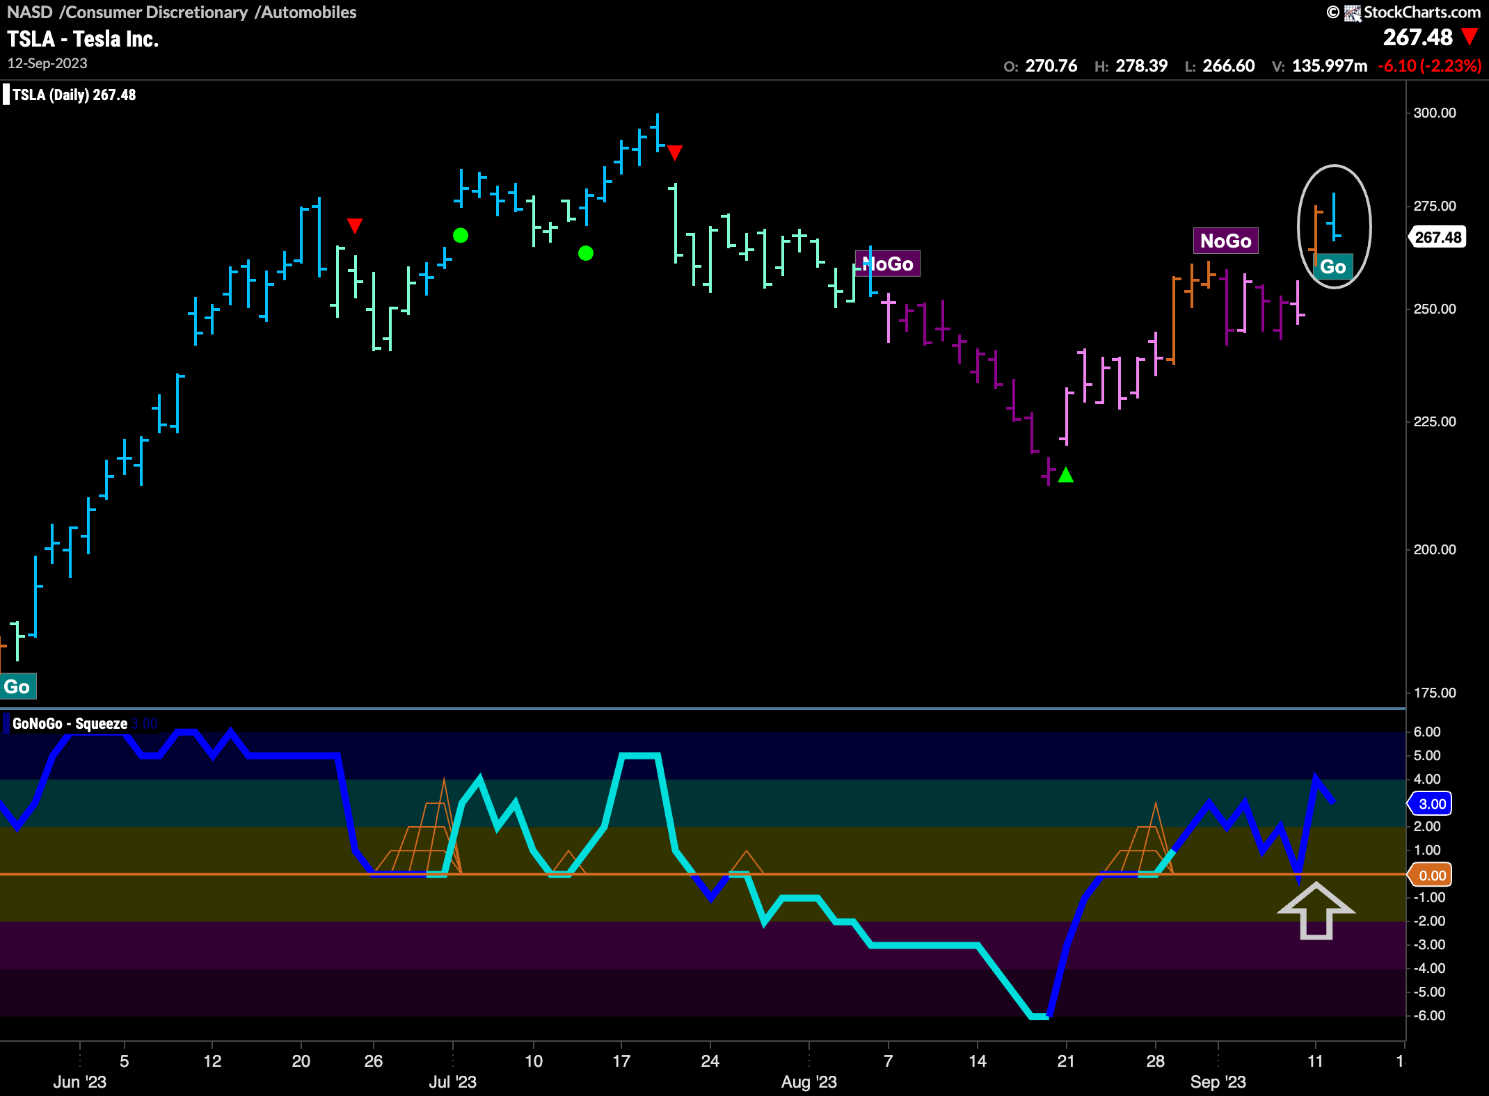Click the -6.00 oscillator axis label
The height and width of the screenshot is (1096, 1489).
tap(1429, 1015)
